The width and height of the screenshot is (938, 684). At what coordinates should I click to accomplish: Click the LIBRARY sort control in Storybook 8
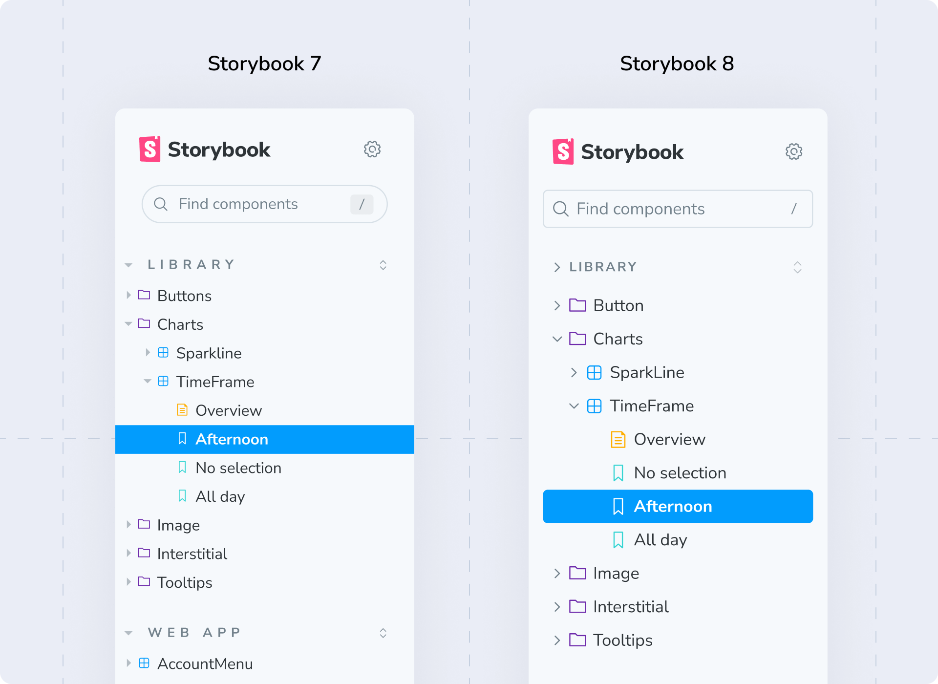[797, 267]
